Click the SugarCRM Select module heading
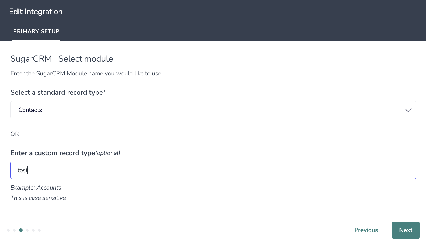 tap(62, 59)
